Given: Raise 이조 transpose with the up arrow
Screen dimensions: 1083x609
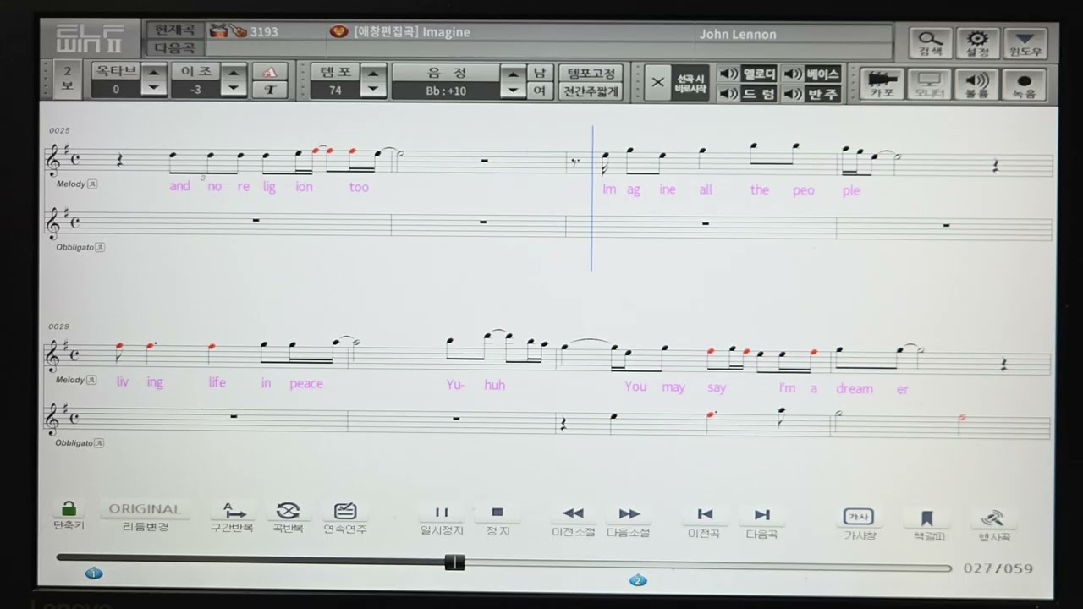Looking at the screenshot, I should (x=234, y=72).
